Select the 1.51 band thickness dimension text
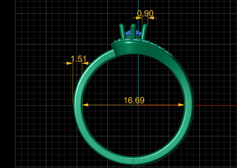 point(78,59)
